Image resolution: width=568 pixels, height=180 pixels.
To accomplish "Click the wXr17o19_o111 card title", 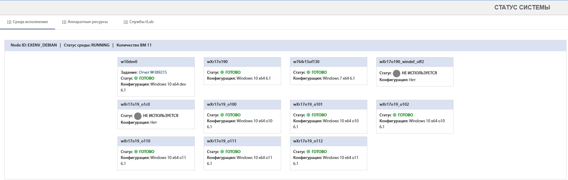I will 222,141.
